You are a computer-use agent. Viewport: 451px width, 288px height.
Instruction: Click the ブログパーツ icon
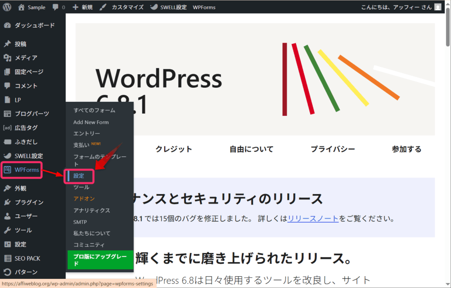[7, 114]
